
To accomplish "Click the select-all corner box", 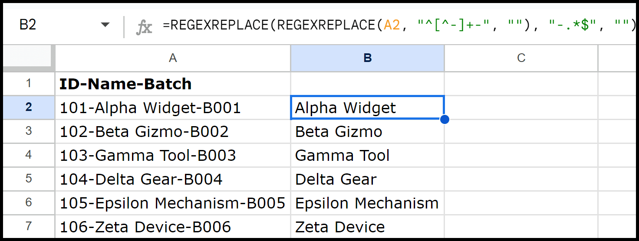I will [29, 58].
